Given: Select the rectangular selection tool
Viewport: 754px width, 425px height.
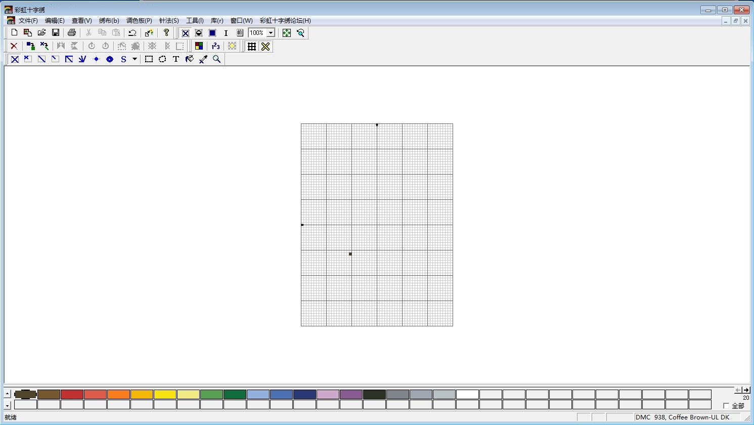Looking at the screenshot, I should 149,59.
